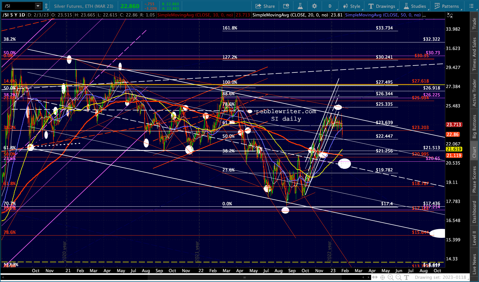The image size is (479, 282).
Task: Click the $19.782 fibonacci price label
Action: coord(384,170)
